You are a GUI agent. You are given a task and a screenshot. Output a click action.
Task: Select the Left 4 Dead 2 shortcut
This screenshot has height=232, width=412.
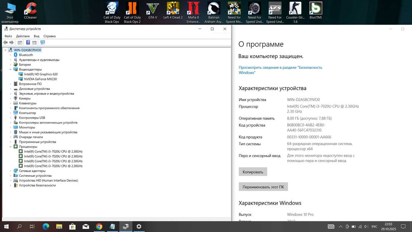point(173,11)
